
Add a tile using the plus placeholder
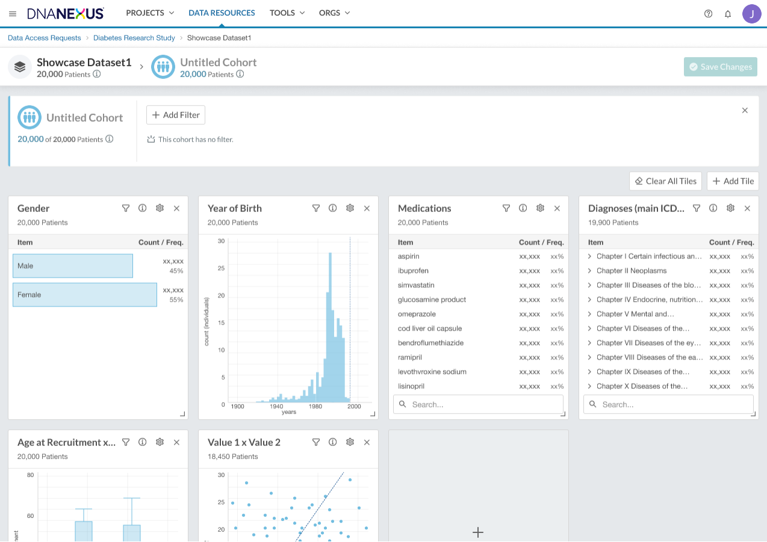[478, 532]
